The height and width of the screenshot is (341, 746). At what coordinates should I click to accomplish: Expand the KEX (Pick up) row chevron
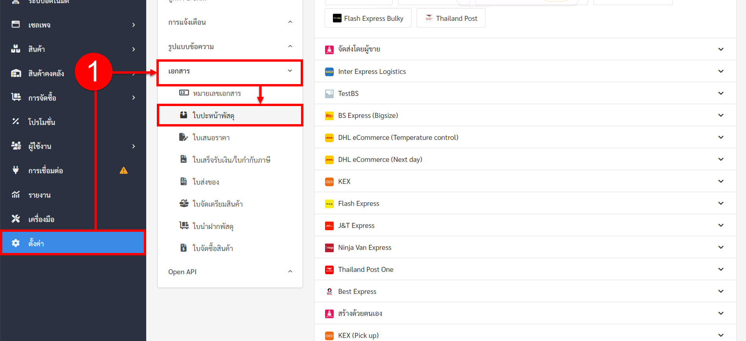(721, 335)
